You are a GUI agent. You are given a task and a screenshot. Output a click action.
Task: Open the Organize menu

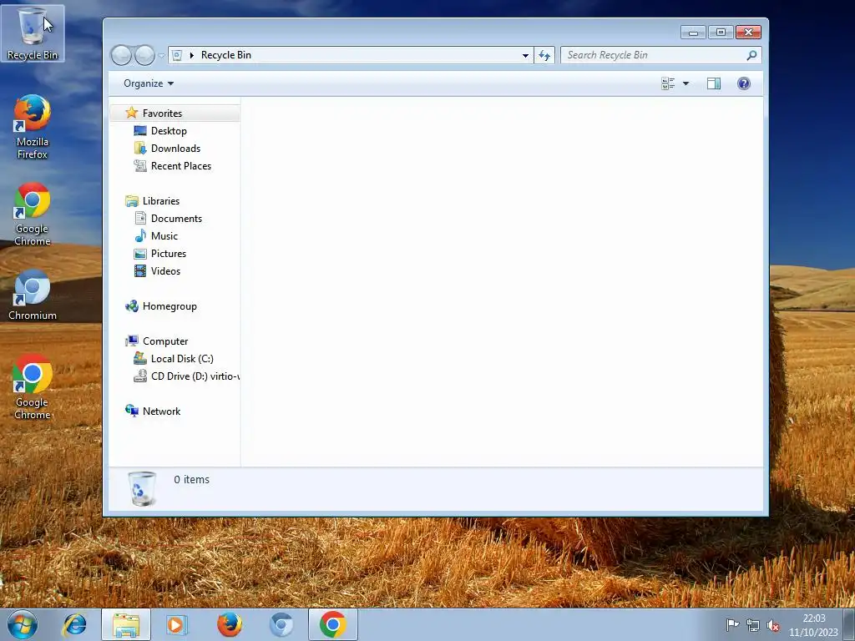[x=149, y=83]
